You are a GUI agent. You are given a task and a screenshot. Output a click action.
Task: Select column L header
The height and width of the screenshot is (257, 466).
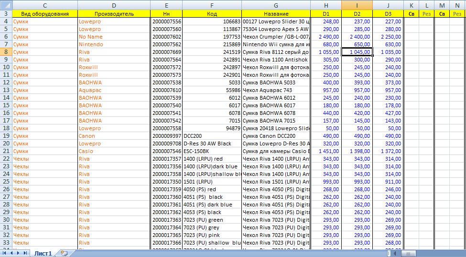426,5
